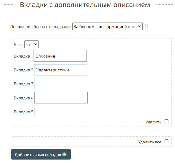Click the Вкладка 1 field containing Описание

60,56
